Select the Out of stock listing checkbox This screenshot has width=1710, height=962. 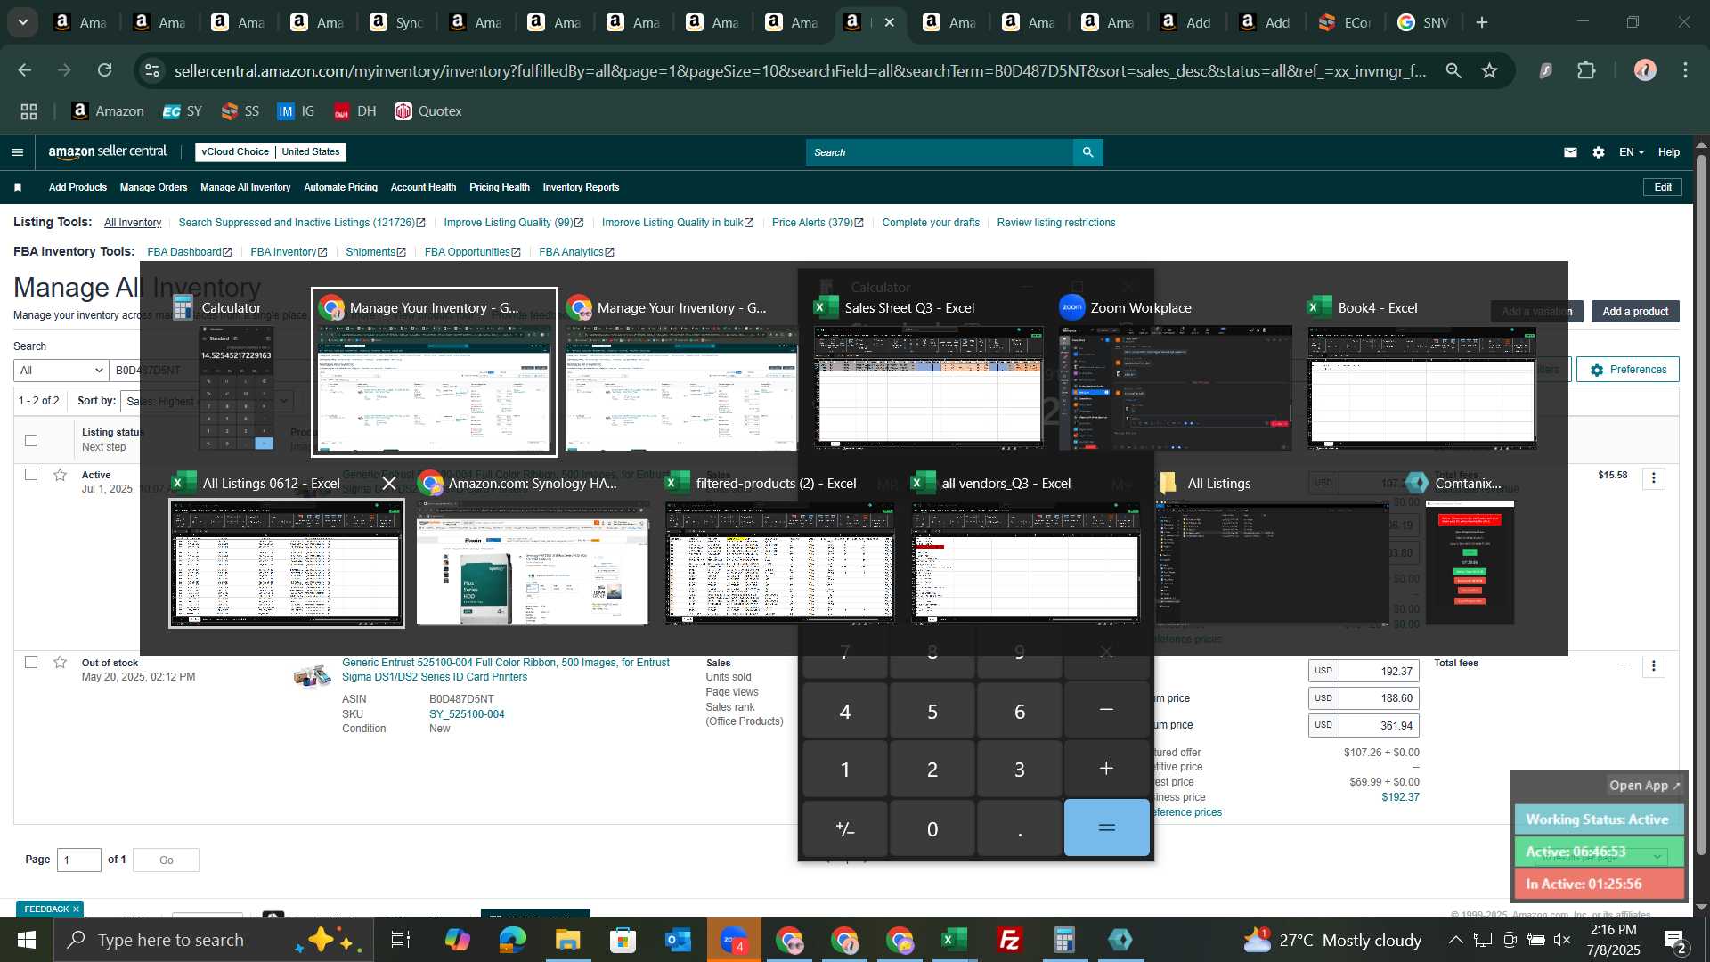pyautogui.click(x=31, y=662)
